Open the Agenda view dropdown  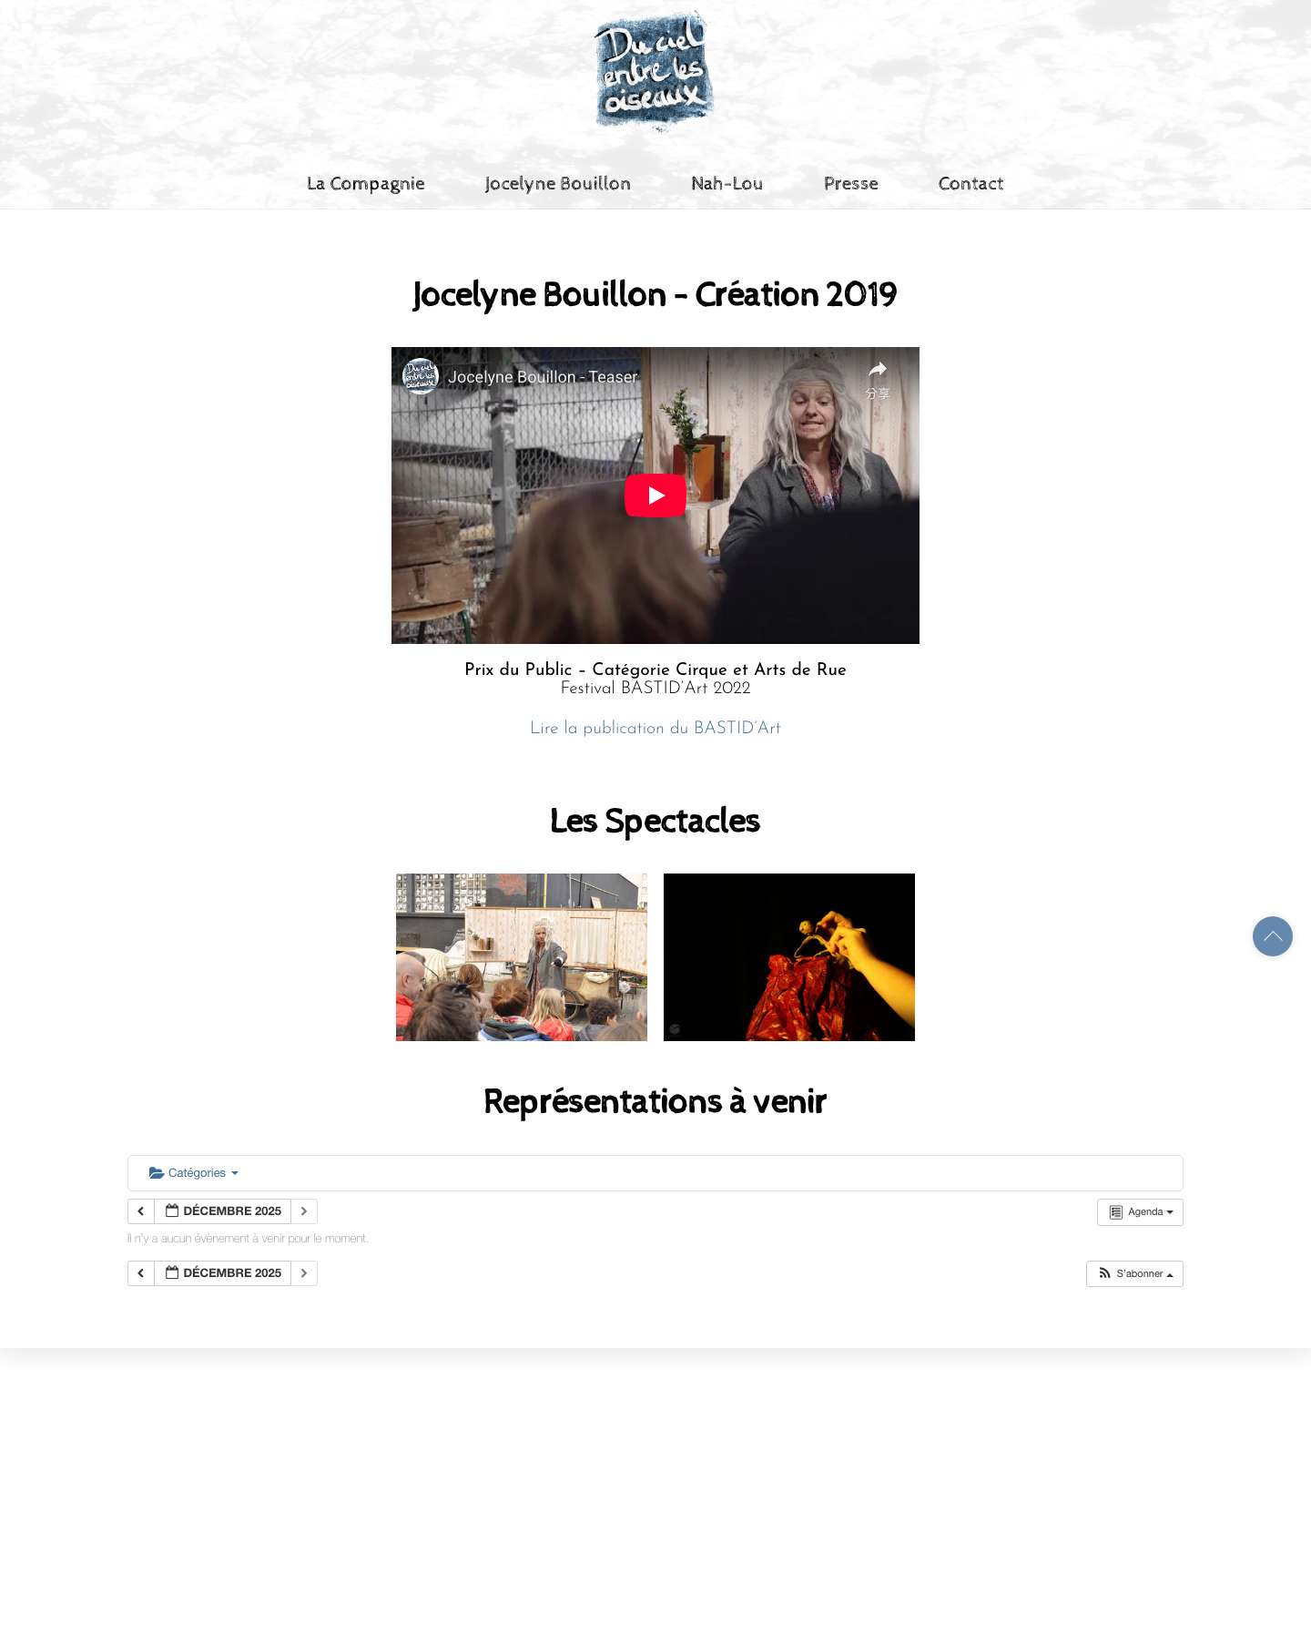click(x=1140, y=1212)
